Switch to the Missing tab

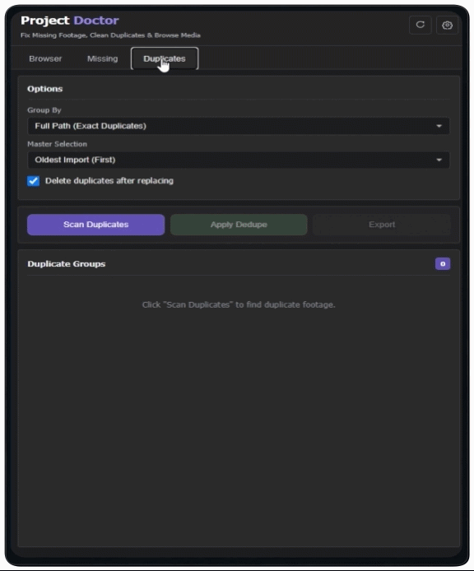(x=102, y=58)
